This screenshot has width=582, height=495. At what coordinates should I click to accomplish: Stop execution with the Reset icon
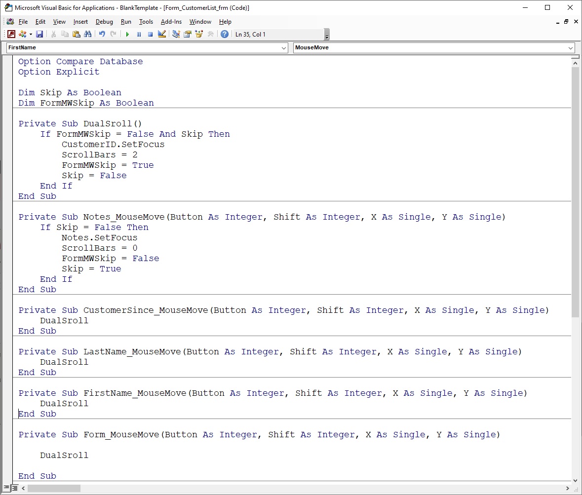point(150,34)
